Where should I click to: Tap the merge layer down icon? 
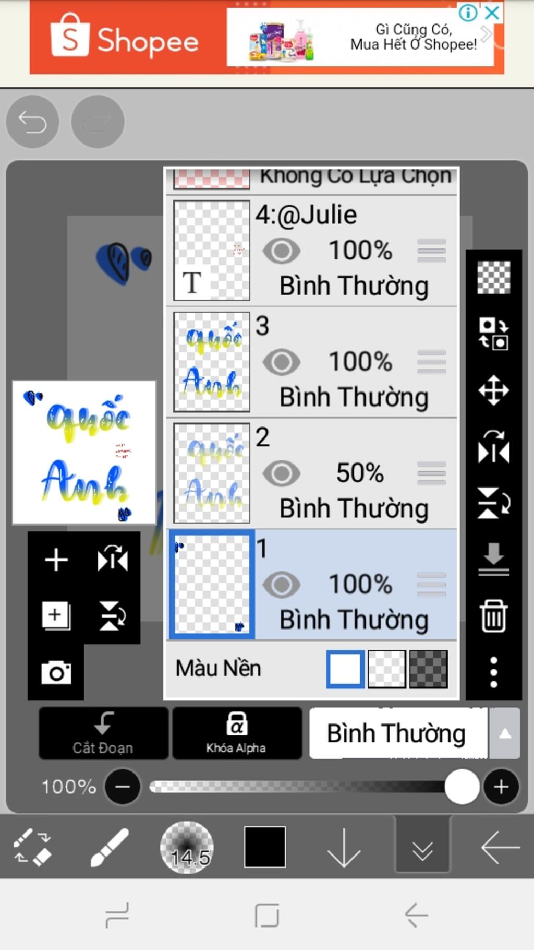click(x=493, y=559)
